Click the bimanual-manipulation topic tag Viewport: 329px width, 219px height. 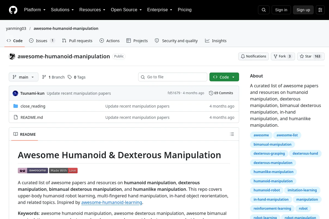273,145
